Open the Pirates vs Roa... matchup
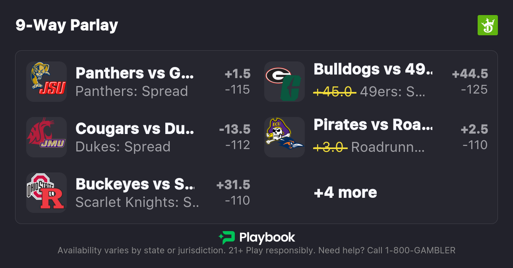 coord(373,125)
